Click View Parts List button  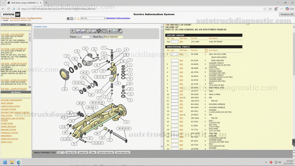click(122, 152)
